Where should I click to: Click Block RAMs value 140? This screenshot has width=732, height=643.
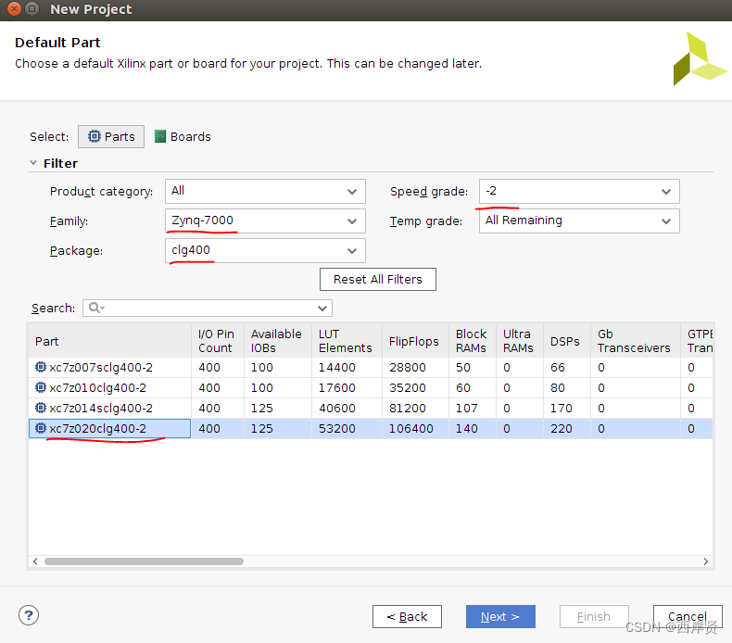click(x=466, y=429)
